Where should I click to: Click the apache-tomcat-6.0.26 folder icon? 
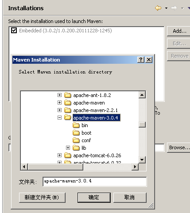(68, 155)
